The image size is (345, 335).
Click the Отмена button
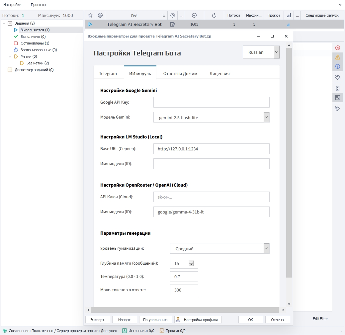pos(278,320)
